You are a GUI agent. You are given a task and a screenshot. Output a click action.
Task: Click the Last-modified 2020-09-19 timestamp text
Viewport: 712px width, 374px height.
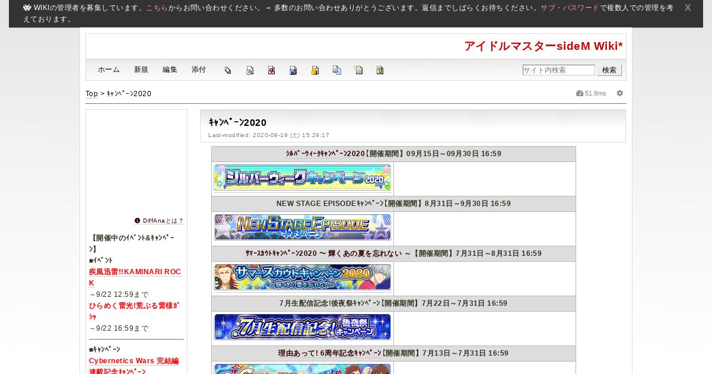click(x=269, y=135)
